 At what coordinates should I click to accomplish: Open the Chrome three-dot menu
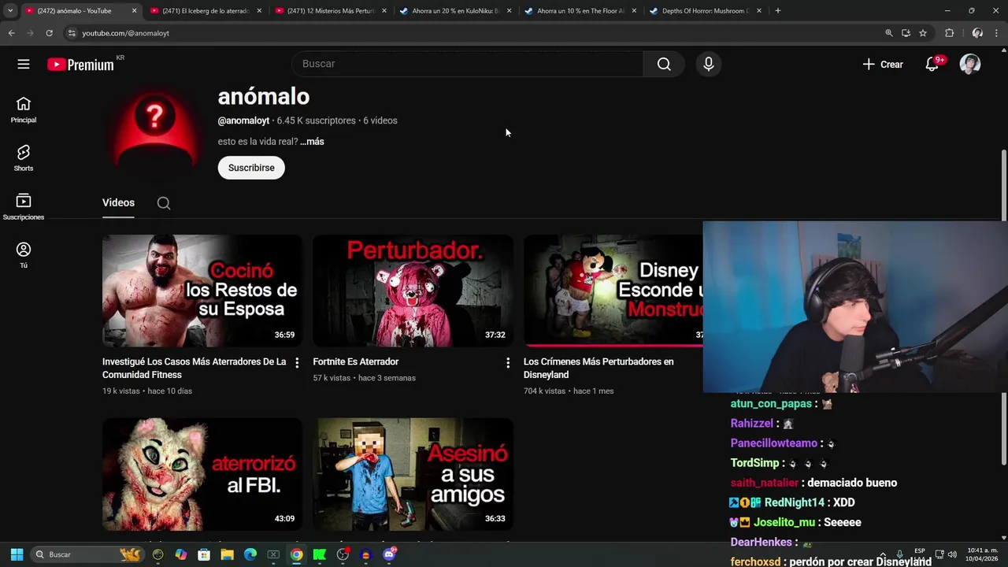[x=997, y=33]
